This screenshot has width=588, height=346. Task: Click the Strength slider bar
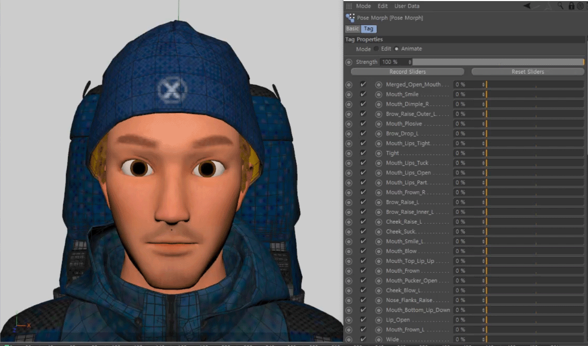(499, 62)
